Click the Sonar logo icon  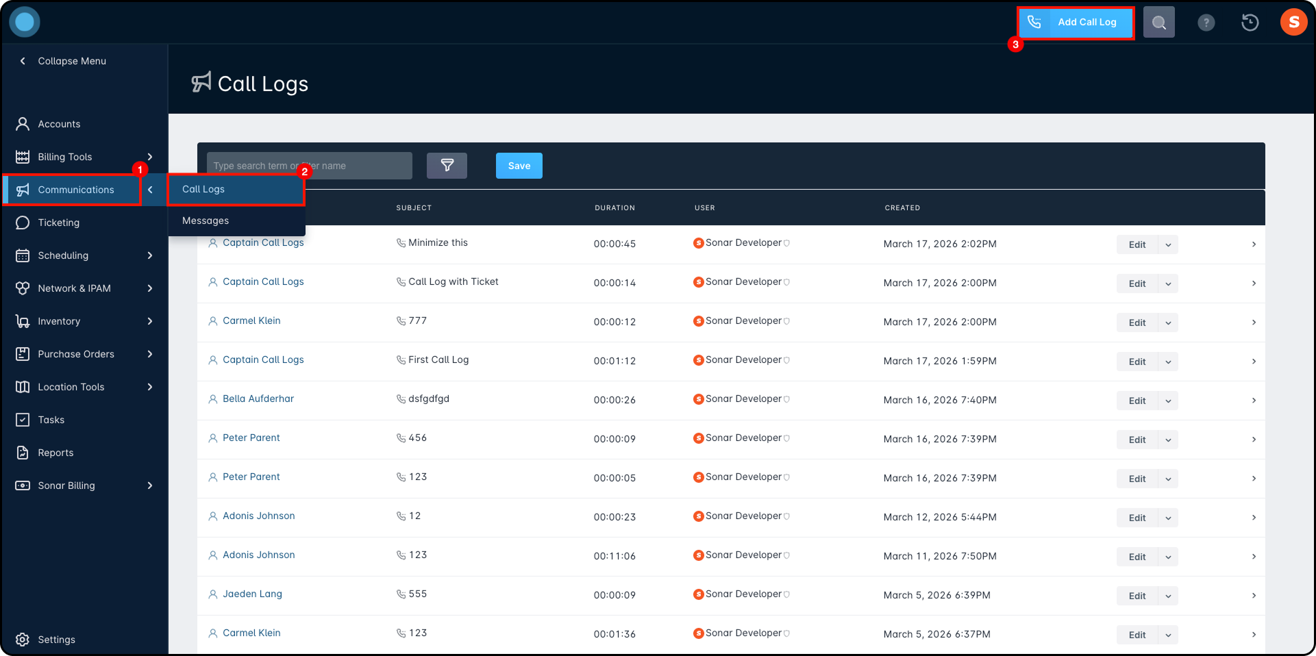25,22
